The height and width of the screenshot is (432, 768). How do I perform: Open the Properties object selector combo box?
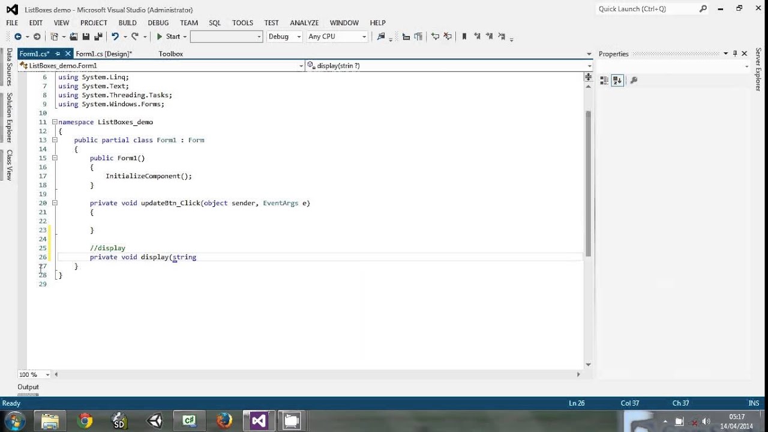(x=674, y=66)
